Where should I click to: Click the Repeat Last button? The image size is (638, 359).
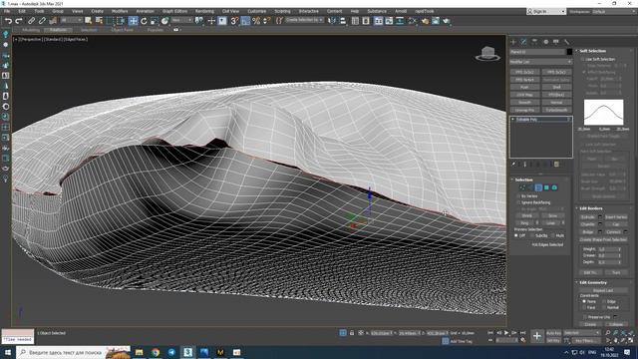(x=603, y=290)
